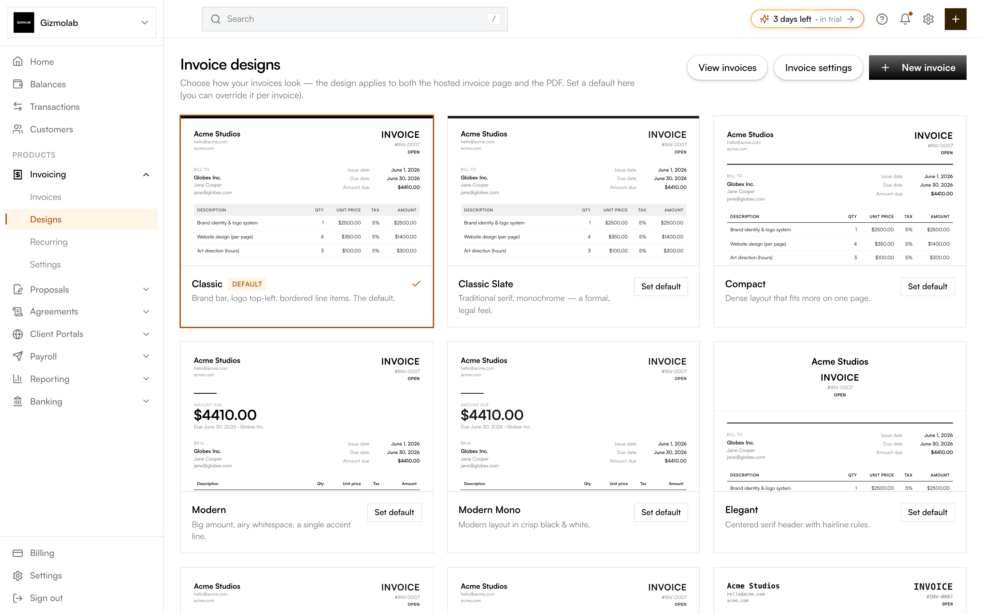Click the Gizmolab logo thumbnail

(x=24, y=23)
